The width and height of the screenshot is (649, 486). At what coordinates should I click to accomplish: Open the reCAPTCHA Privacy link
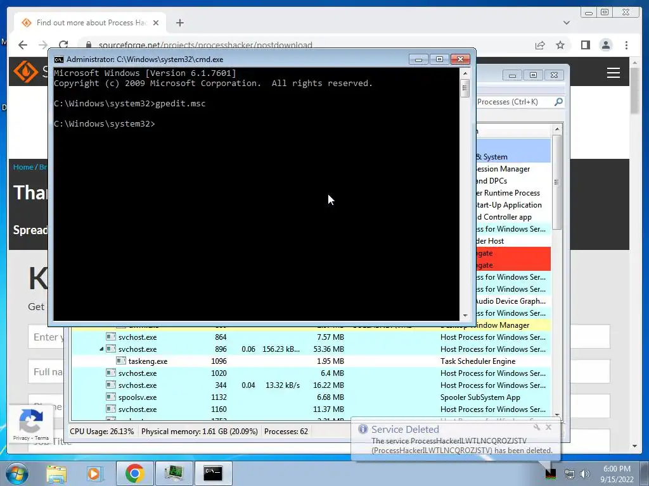pyautogui.click(x=21, y=438)
